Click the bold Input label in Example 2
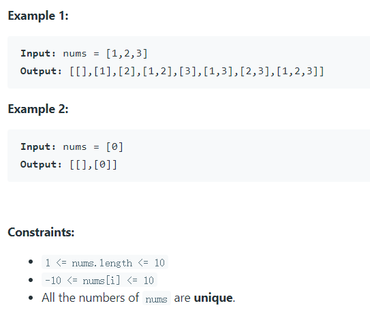The width and height of the screenshot is (370, 312). [x=38, y=146]
